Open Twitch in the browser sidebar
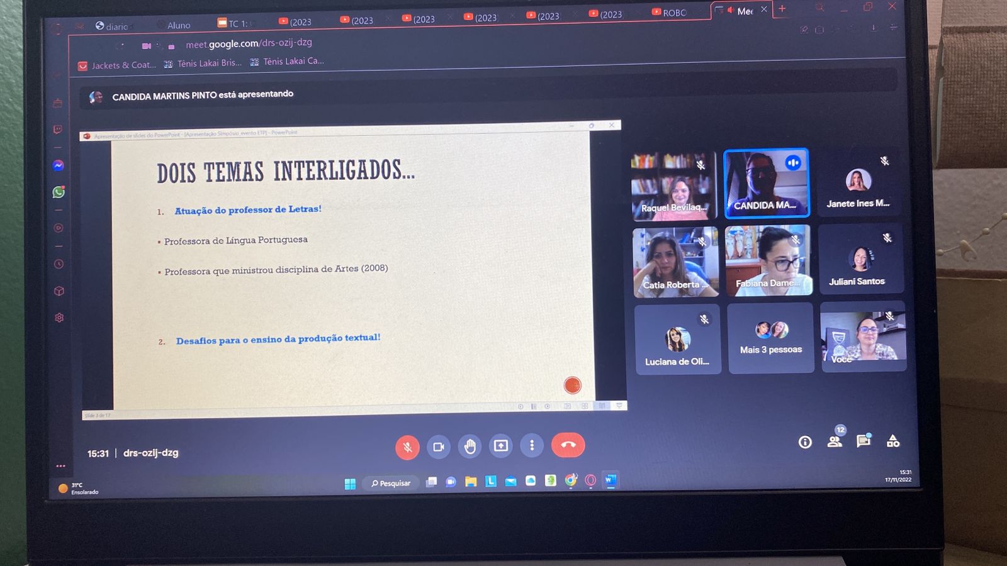This screenshot has height=566, width=1007. point(58,130)
